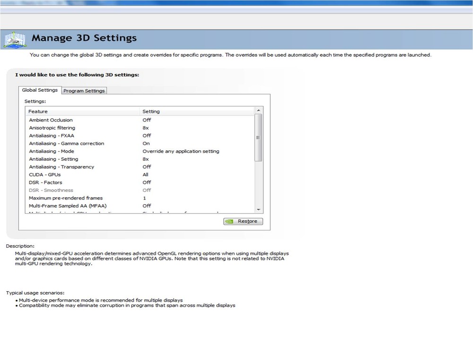This screenshot has height=347, width=473.
Task: Open DSR - Factors value Off
Action: (x=147, y=182)
